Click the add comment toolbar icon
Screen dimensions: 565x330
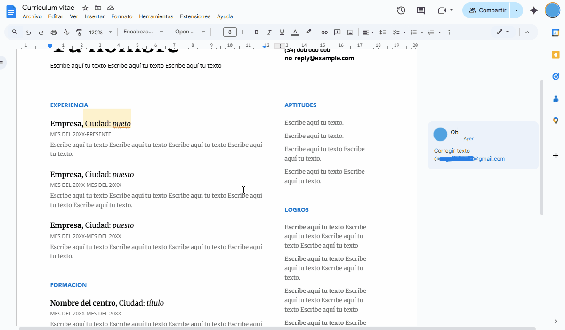point(337,32)
